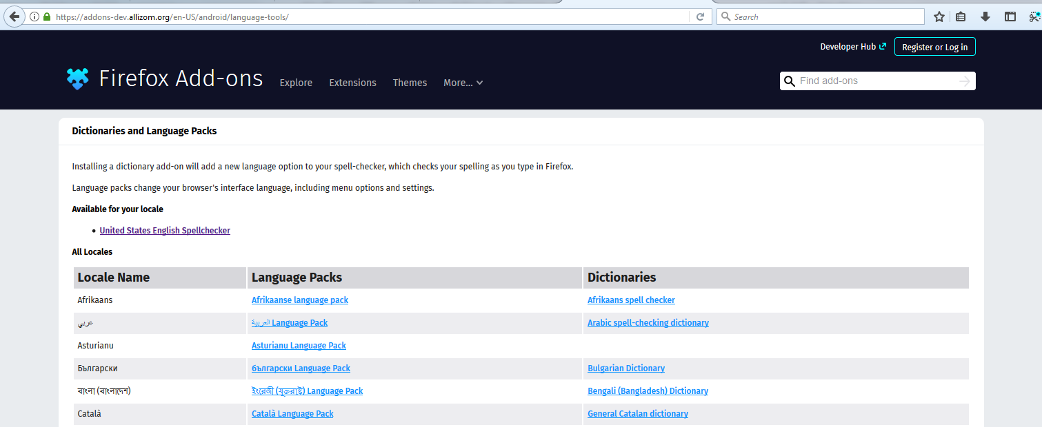
Task: Click the external link icon beside Developer Hub
Action: click(883, 46)
